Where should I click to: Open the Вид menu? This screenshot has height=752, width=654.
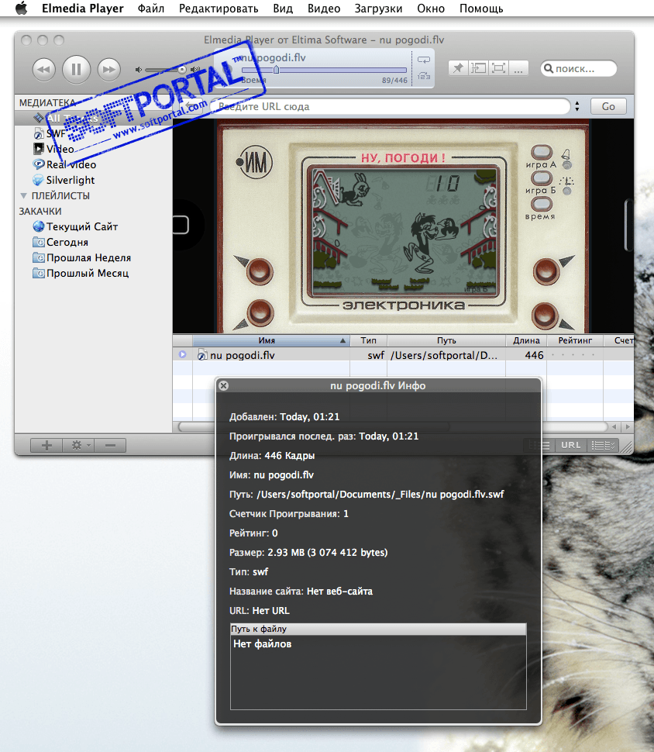[x=282, y=9]
